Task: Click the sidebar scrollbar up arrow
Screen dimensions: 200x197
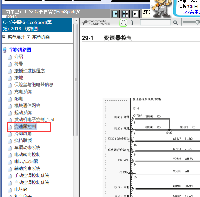Action: coord(76,21)
